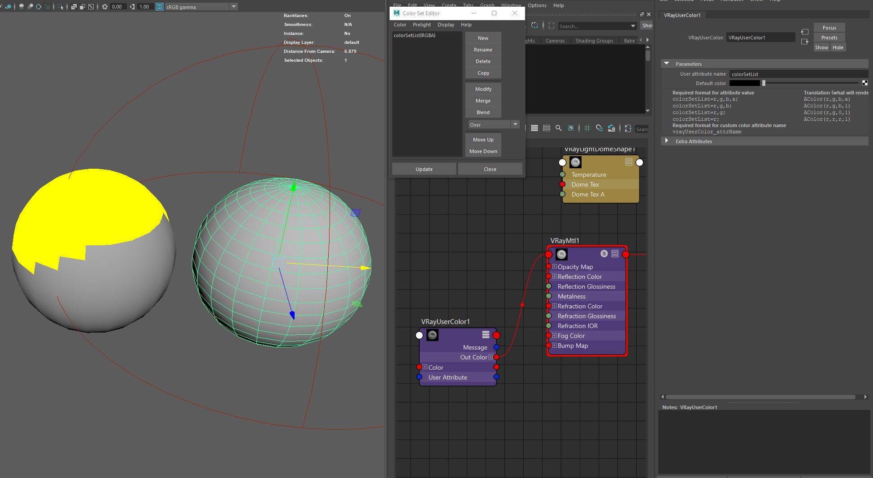Click the VRayUserColor1 node swatch icon

click(x=432, y=335)
